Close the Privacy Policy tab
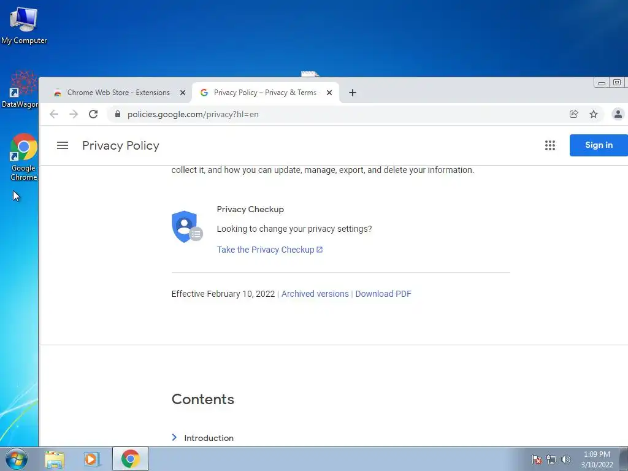628x471 pixels. coord(329,93)
